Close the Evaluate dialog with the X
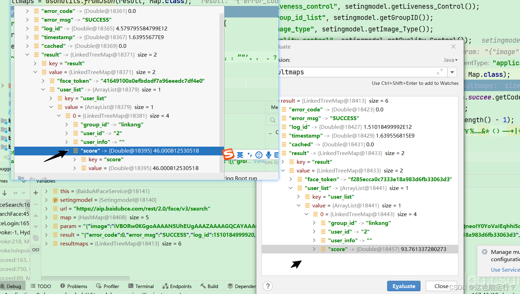Screen dimensions: 520x294 pyautogui.click(x=453, y=46)
